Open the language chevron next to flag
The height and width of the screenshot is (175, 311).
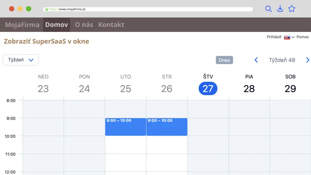point(293,37)
